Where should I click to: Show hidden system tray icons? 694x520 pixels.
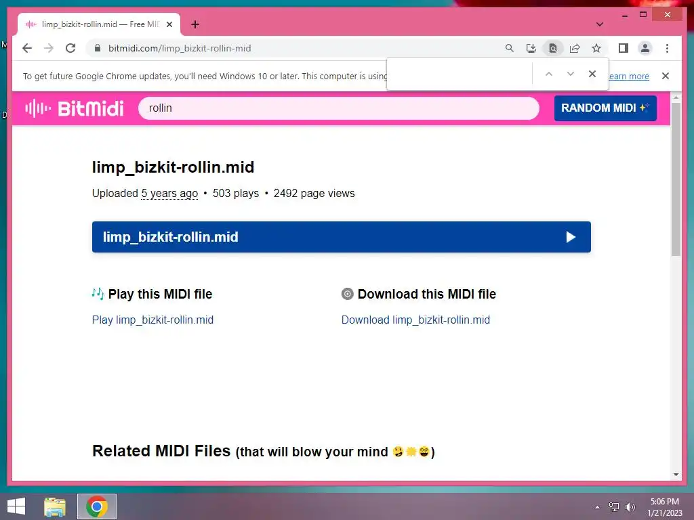[x=598, y=507]
